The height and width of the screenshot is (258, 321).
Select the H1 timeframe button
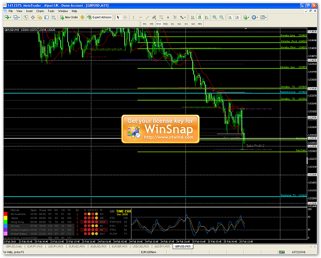click(x=173, y=24)
